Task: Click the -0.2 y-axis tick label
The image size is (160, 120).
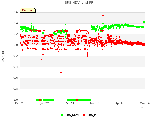Action: coord(15,56)
